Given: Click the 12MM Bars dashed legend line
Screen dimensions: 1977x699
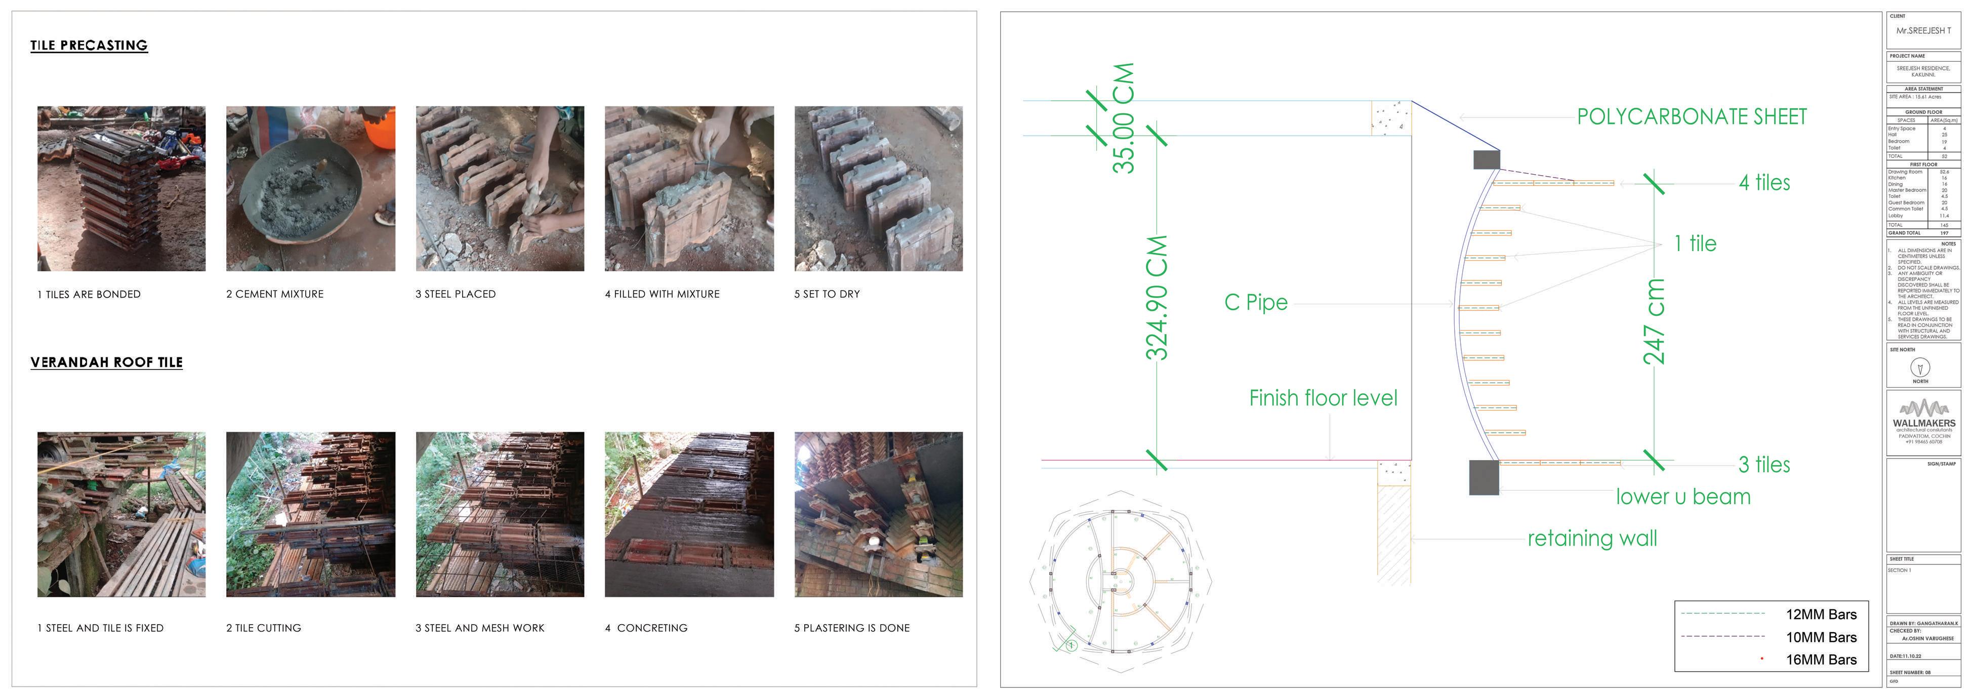Looking at the screenshot, I should (x=1722, y=614).
